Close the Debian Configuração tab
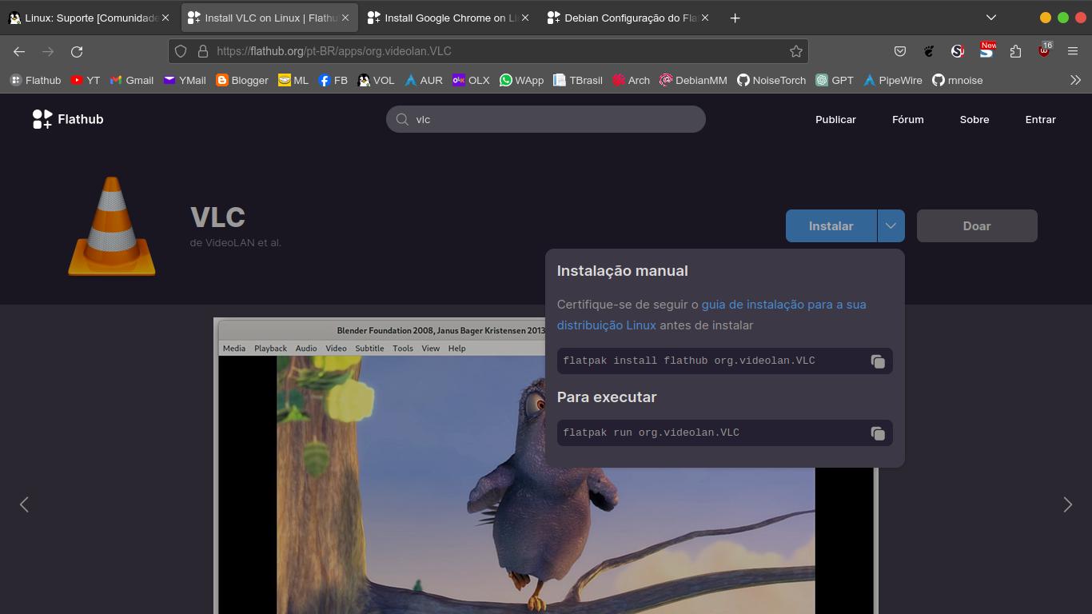 pyautogui.click(x=705, y=18)
